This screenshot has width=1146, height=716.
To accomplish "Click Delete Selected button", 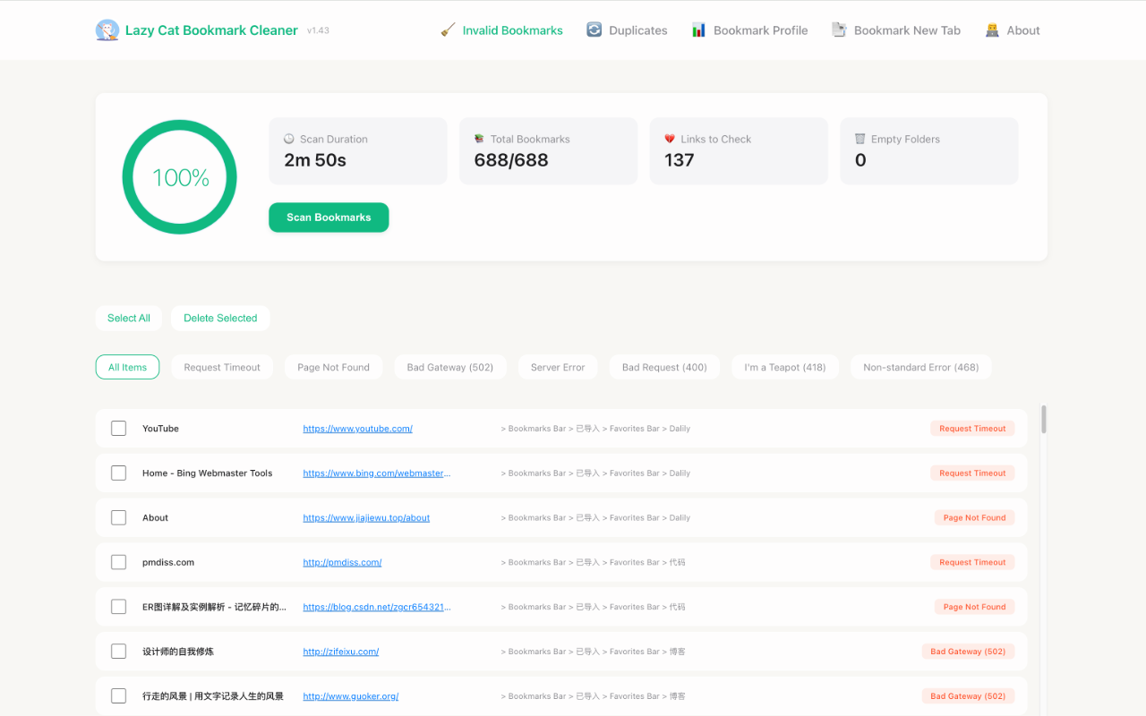I will coord(220,319).
